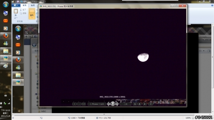This screenshot has height=120, width=214.
Task: Click the Paste clipboard icon in Paint
Action: [16, 11]
